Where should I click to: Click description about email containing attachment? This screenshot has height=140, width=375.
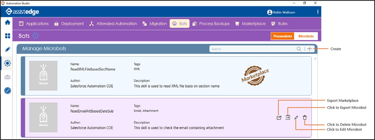pyautogui.click(x=179, y=128)
